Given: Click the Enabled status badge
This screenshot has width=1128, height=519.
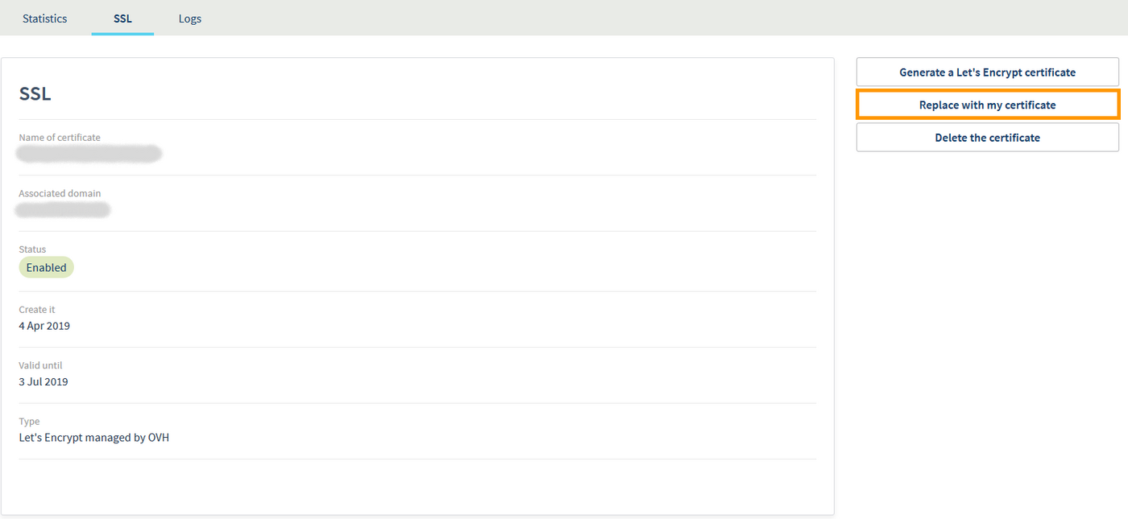Looking at the screenshot, I should pyautogui.click(x=46, y=267).
